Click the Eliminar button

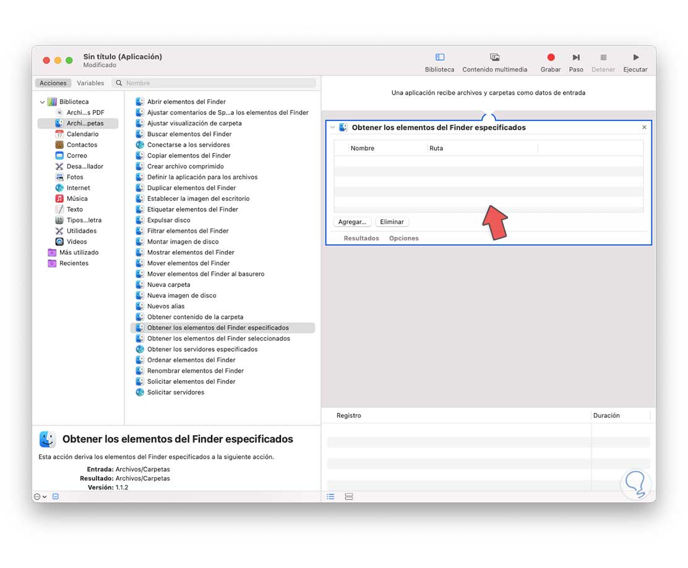pos(392,222)
